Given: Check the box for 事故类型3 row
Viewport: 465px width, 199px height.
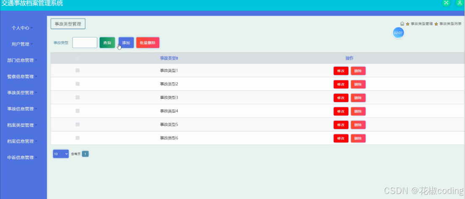Looking at the screenshot, I should pos(78,97).
